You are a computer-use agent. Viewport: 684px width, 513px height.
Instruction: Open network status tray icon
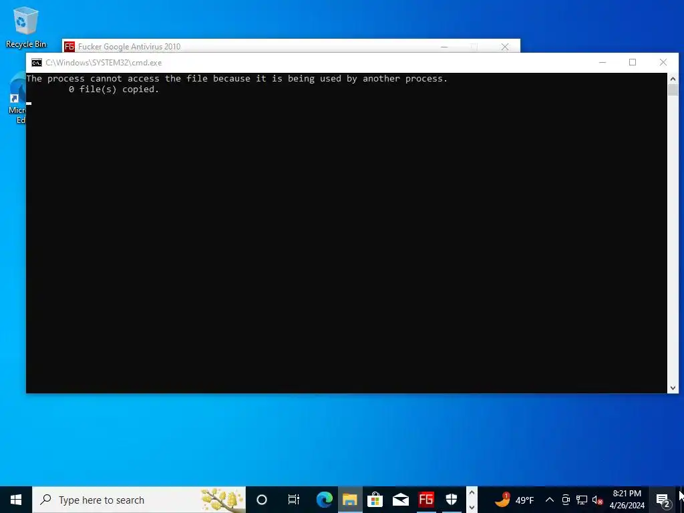[x=582, y=500]
